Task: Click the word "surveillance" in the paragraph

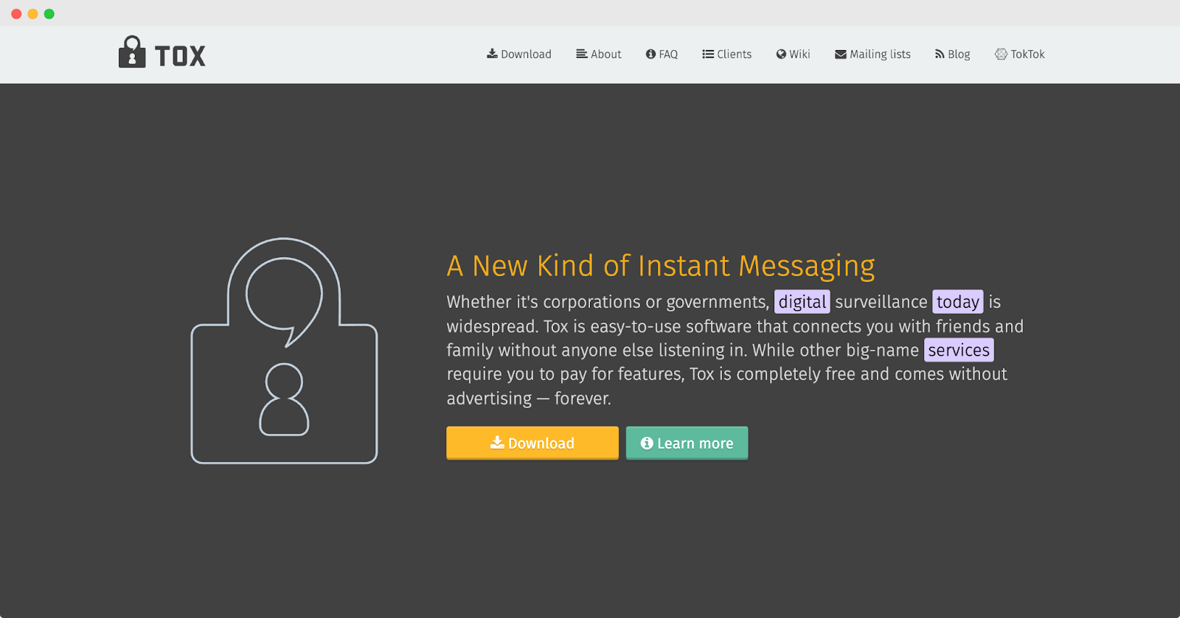Action: point(881,302)
